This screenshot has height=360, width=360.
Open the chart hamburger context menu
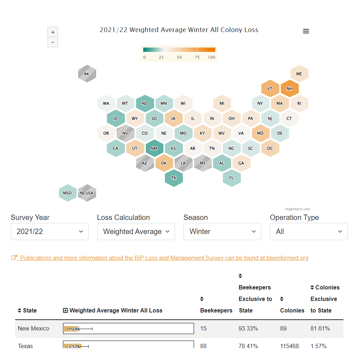[x=306, y=31]
